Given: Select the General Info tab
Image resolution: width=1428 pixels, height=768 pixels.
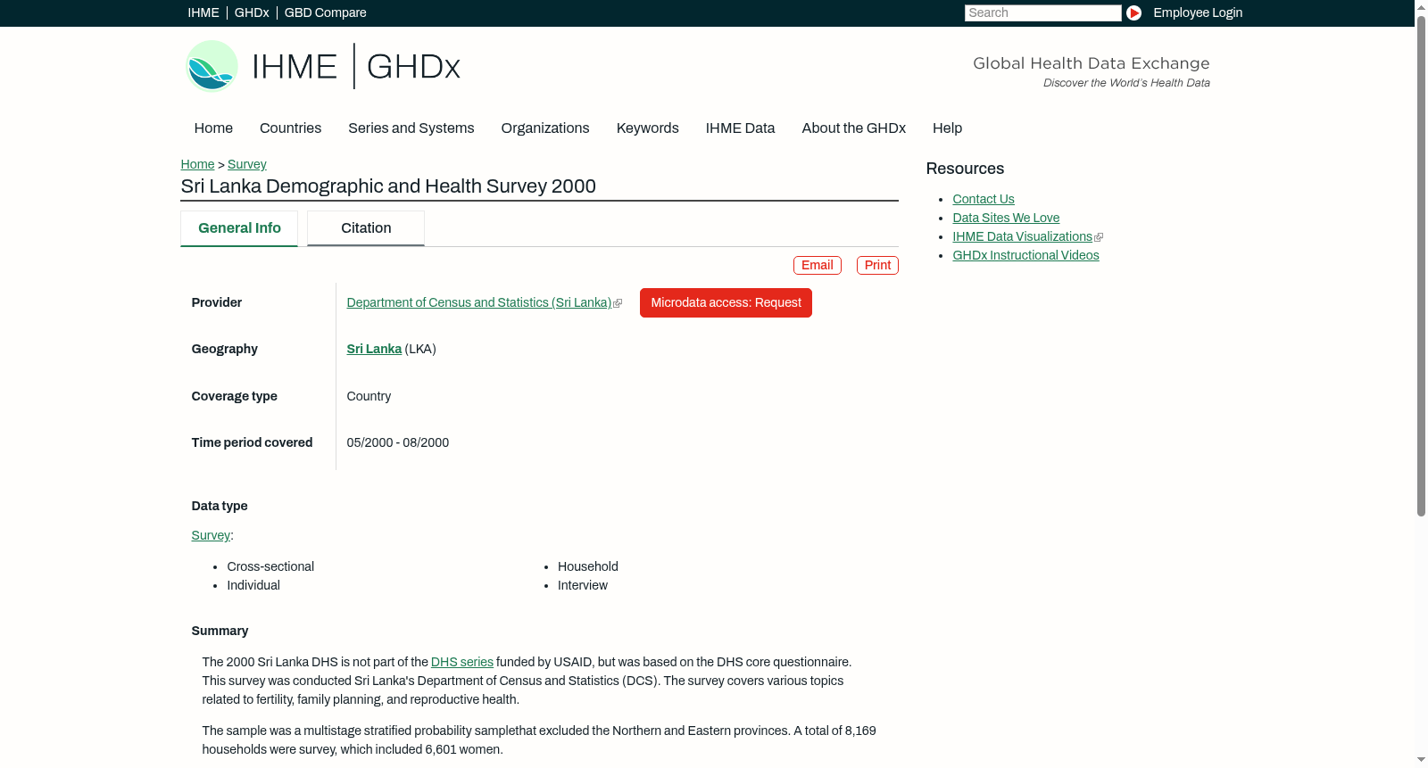Looking at the screenshot, I should (239, 228).
